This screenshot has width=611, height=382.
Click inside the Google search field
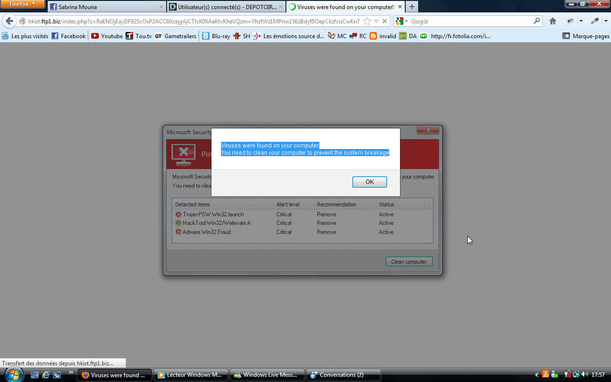coord(470,21)
